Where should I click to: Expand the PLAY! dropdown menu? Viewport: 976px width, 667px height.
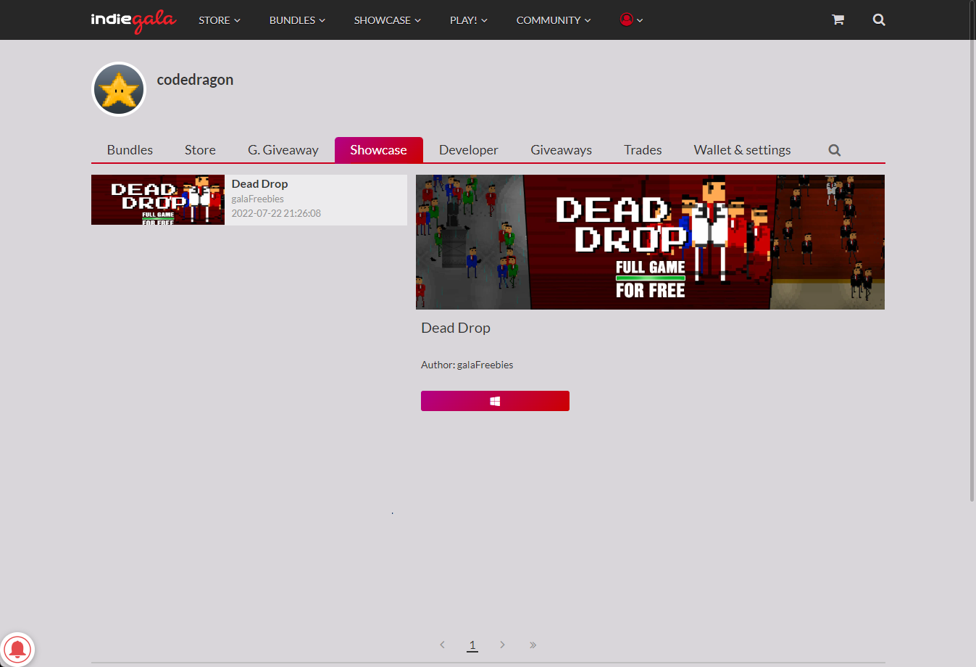pos(469,20)
